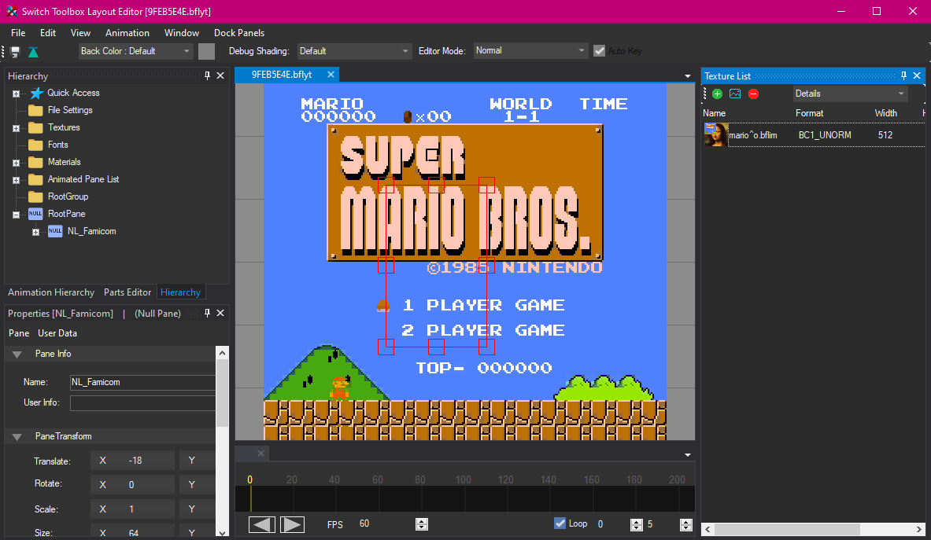Click the mario^o.bflim texture thumbnail

tap(715, 134)
